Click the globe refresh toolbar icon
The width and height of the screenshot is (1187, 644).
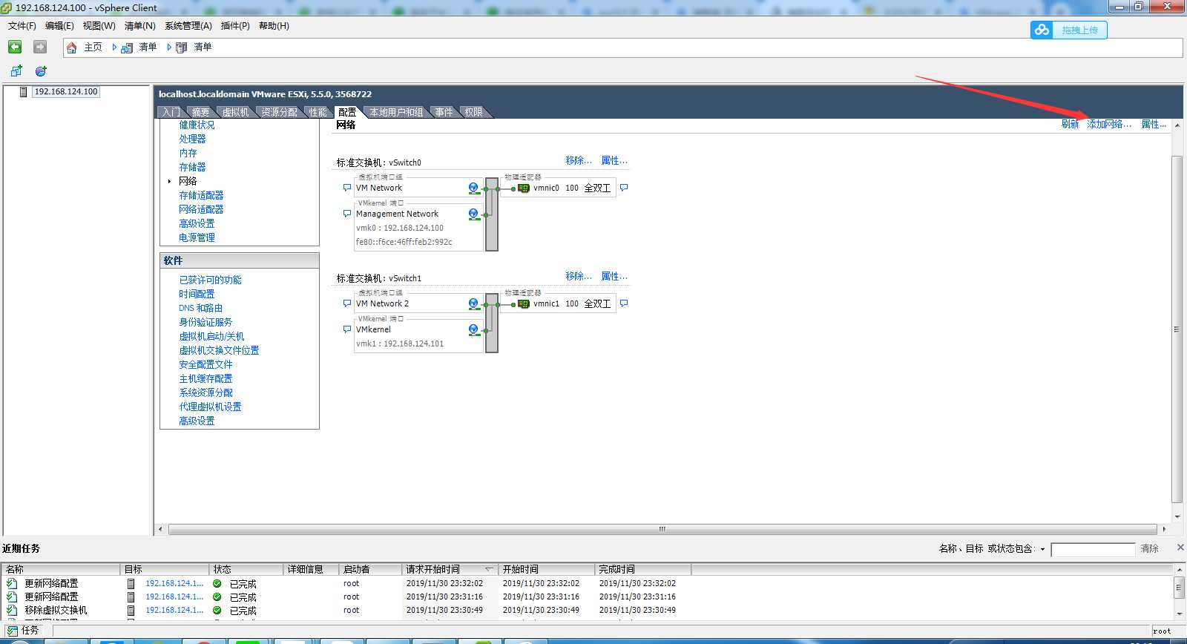(41, 71)
